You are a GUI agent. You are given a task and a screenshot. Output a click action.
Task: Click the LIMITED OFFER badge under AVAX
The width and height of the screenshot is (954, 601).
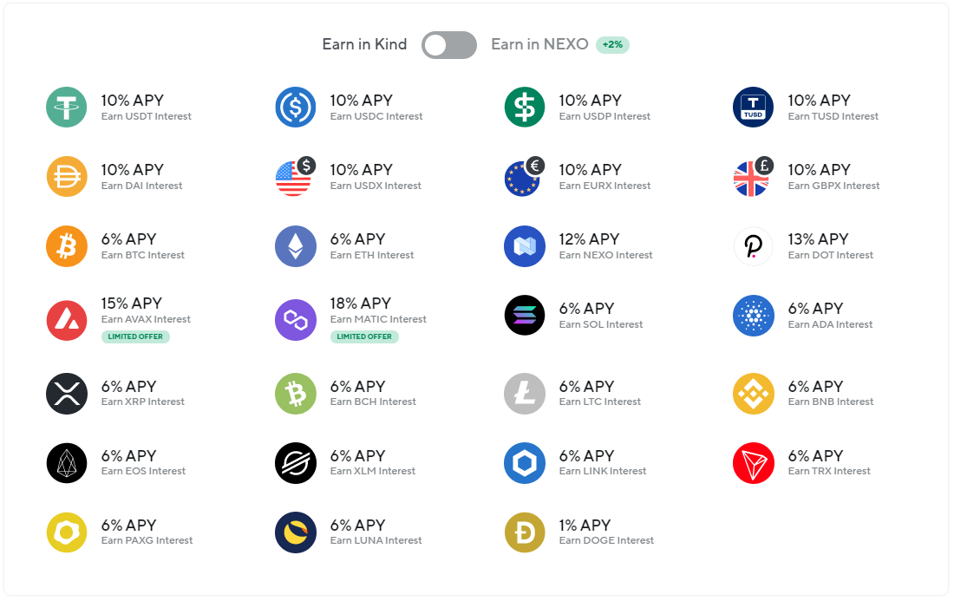point(135,336)
